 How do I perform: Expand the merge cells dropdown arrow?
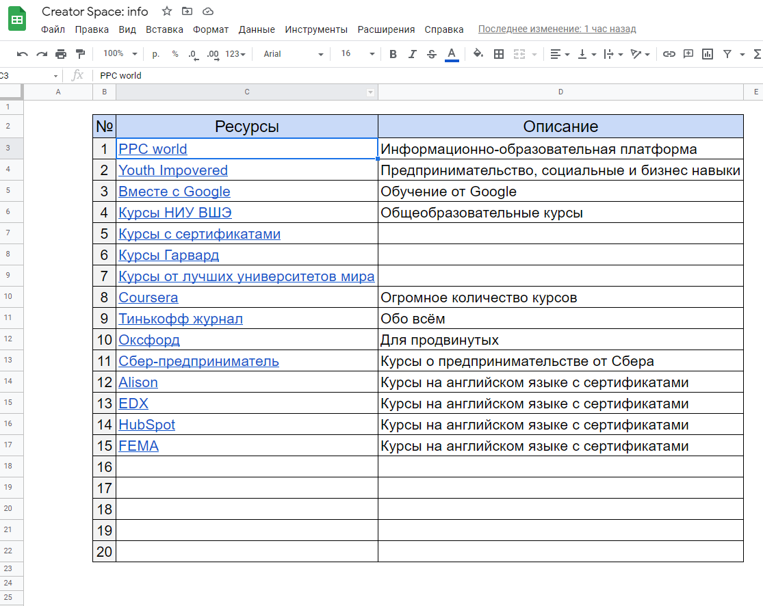[x=534, y=55]
